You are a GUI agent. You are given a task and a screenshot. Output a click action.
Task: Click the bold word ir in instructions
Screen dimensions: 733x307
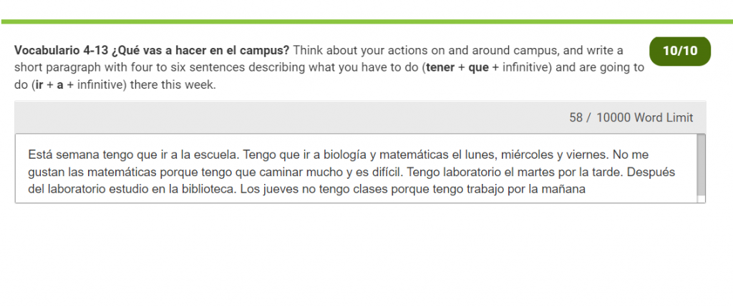click(39, 86)
